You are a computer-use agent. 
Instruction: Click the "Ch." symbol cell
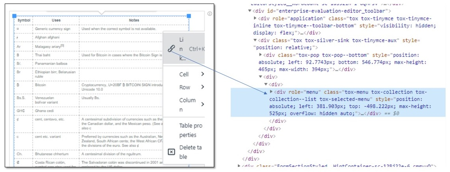[x=24, y=154]
